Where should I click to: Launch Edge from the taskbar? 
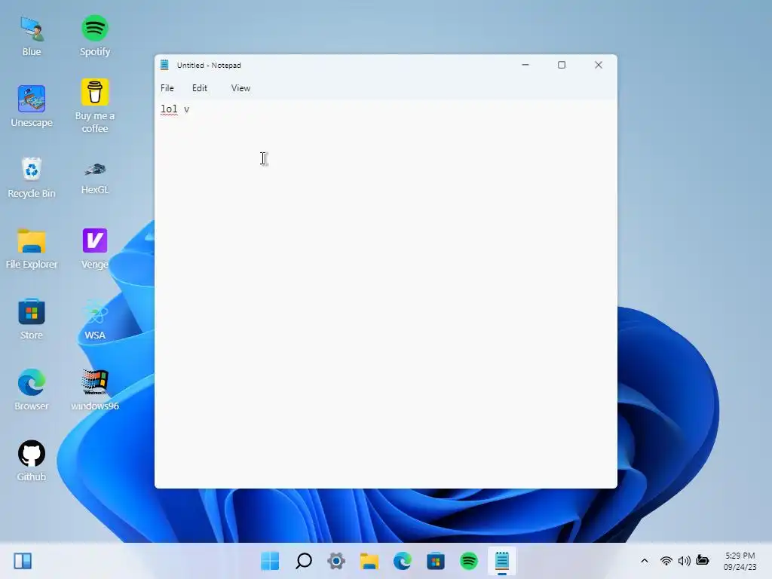point(403,561)
